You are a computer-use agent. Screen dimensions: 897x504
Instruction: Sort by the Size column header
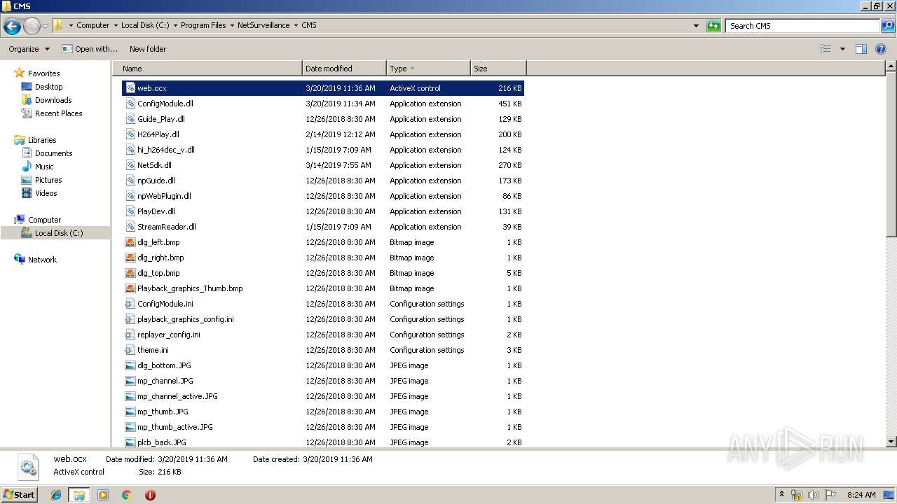[x=498, y=69]
